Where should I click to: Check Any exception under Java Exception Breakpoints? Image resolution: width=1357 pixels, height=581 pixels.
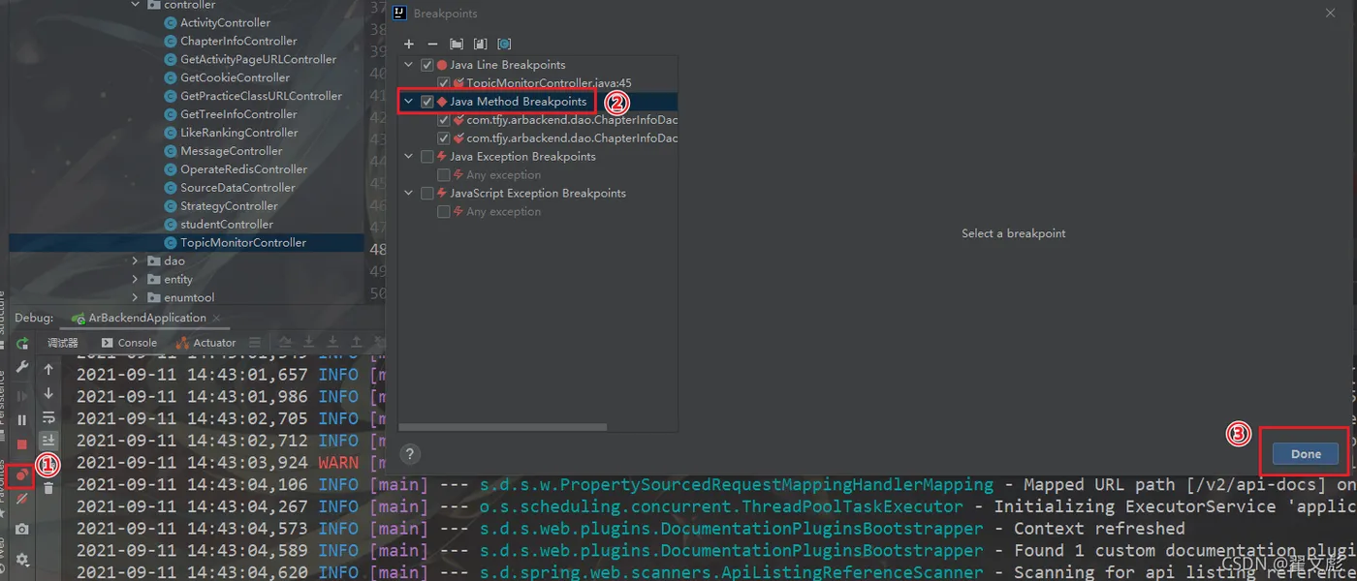point(444,175)
